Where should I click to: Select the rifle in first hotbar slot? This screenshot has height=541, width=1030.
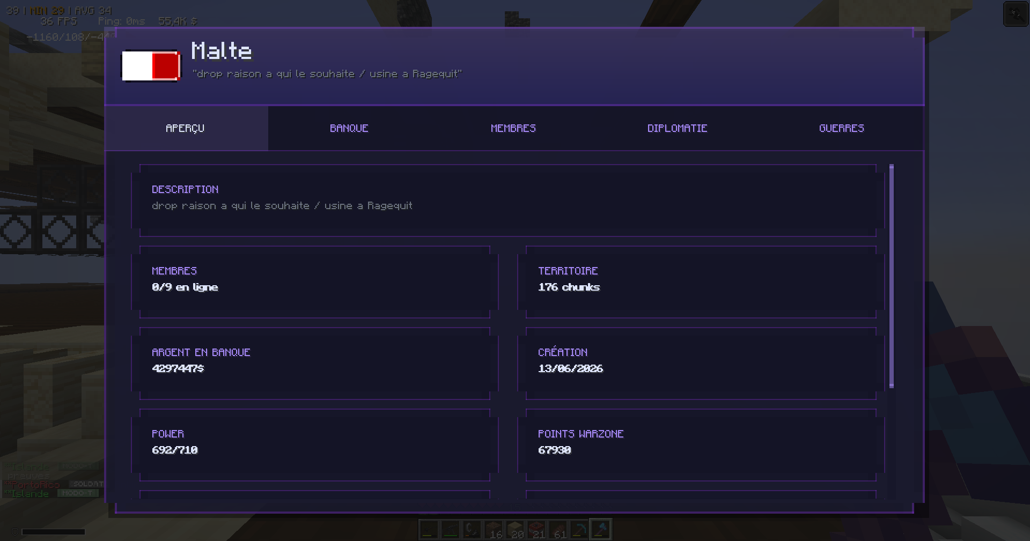click(x=429, y=529)
